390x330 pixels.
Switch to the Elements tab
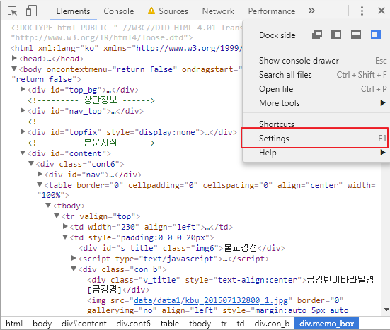coord(73,11)
